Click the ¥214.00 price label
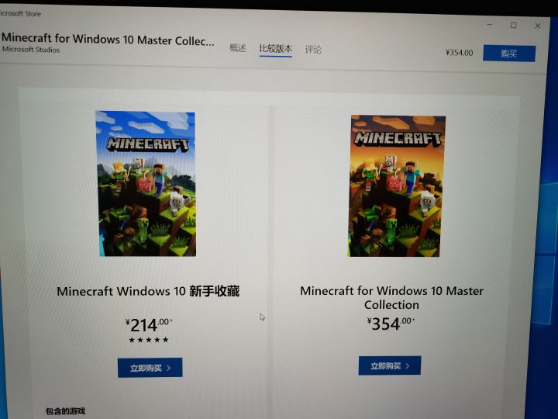 coord(149,324)
